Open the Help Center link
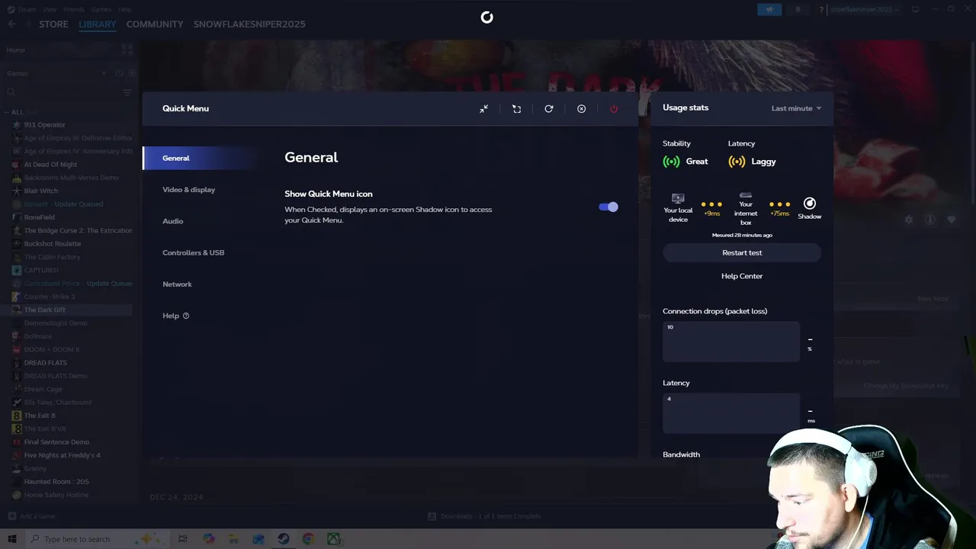The width and height of the screenshot is (976, 549). (742, 276)
